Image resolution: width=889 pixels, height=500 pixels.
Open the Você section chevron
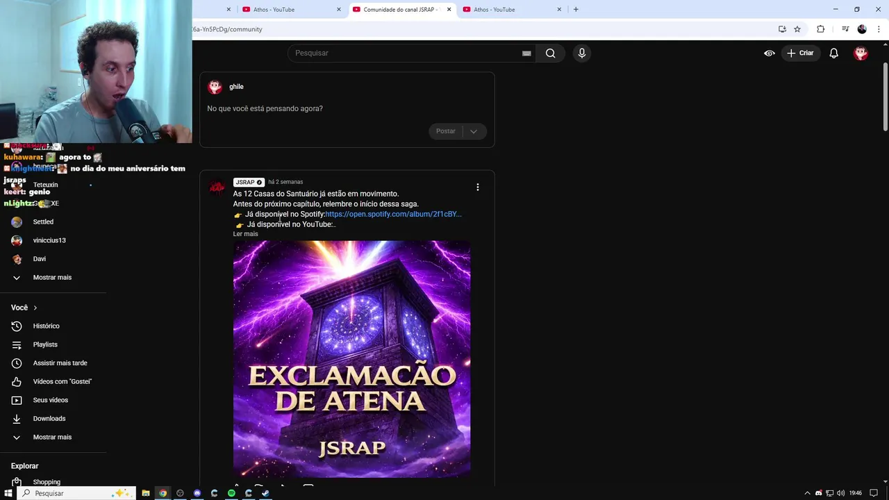coord(35,308)
